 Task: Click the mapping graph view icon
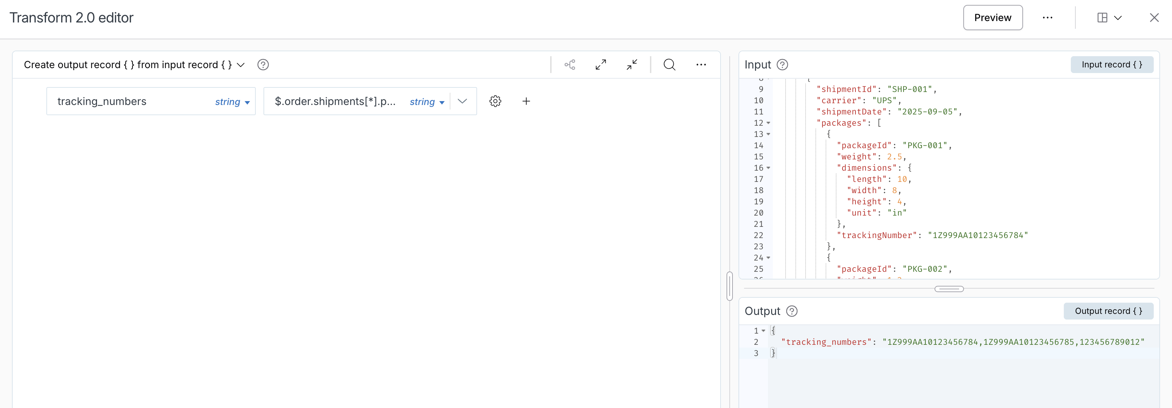569,65
